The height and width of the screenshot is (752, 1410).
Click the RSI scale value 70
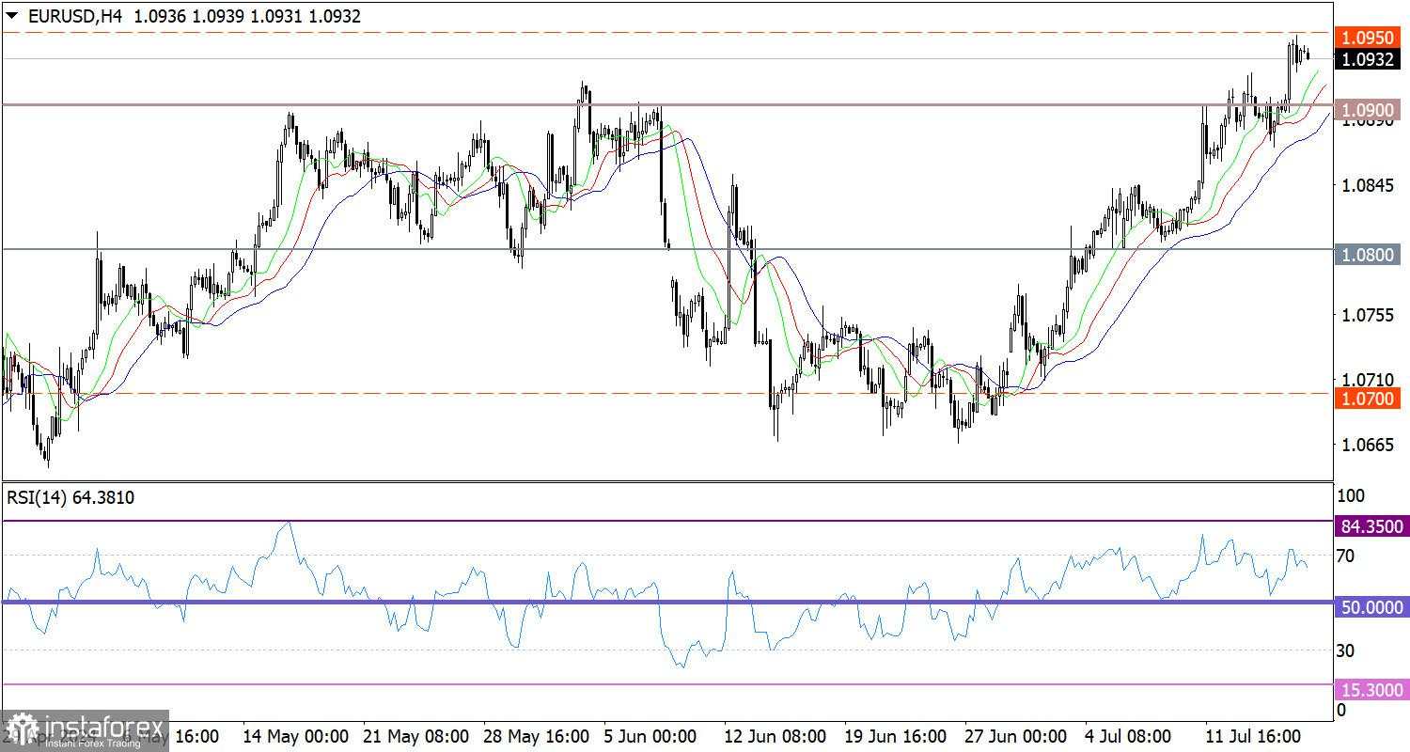click(x=1346, y=556)
